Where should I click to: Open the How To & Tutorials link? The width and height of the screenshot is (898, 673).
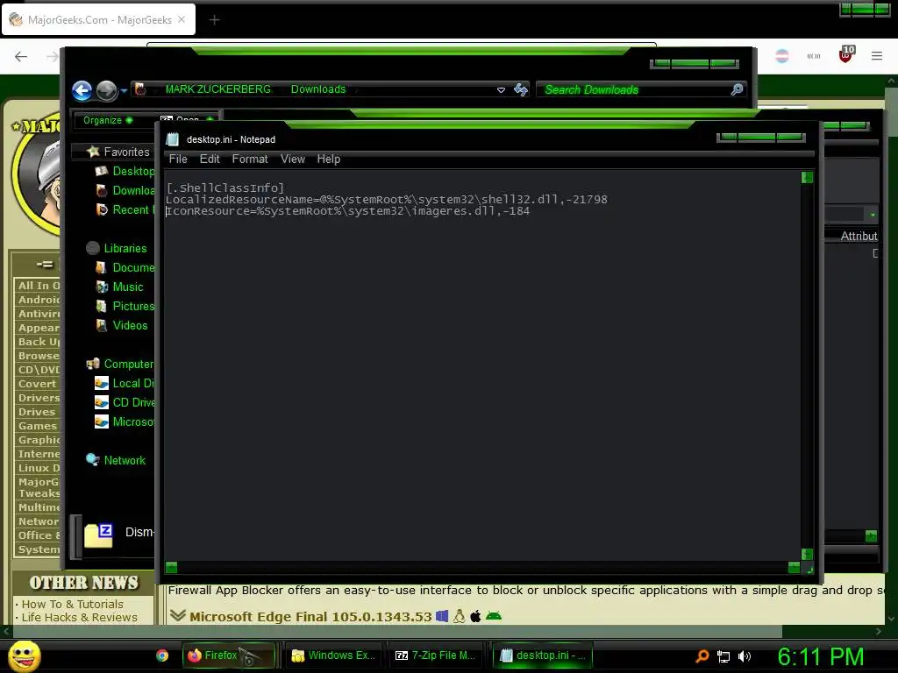(x=72, y=605)
